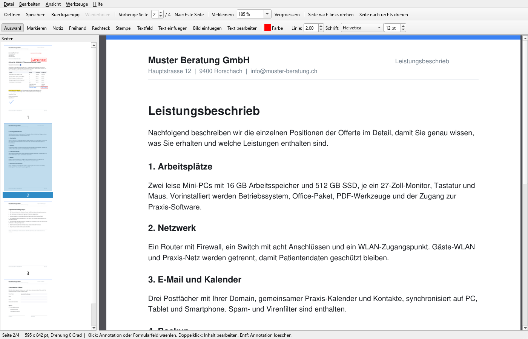Viewport: 528px width, 339px height.
Task: Click 'Seite 2/4' in the status bar
Action: [x=11, y=335]
